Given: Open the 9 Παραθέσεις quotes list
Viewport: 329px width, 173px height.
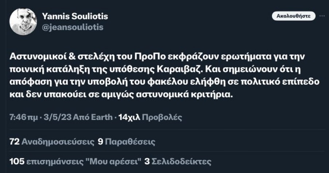Looking at the screenshot, I should coord(126,142).
